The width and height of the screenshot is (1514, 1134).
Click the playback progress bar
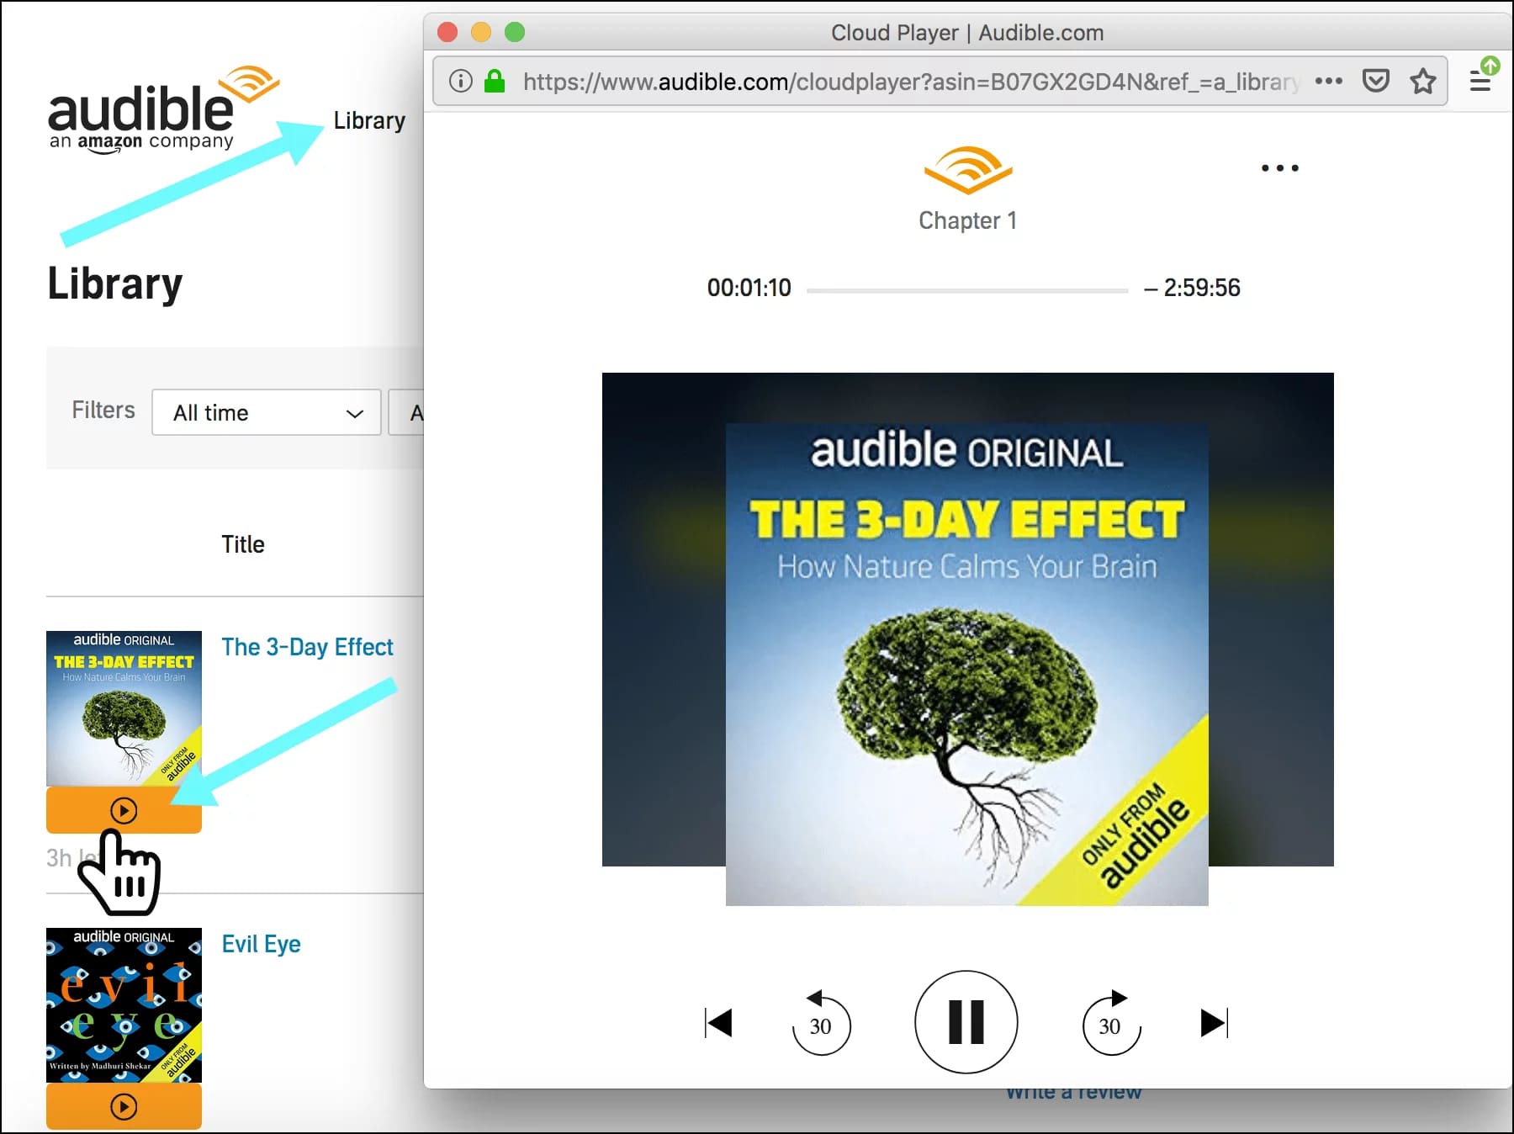pyautogui.click(x=967, y=290)
